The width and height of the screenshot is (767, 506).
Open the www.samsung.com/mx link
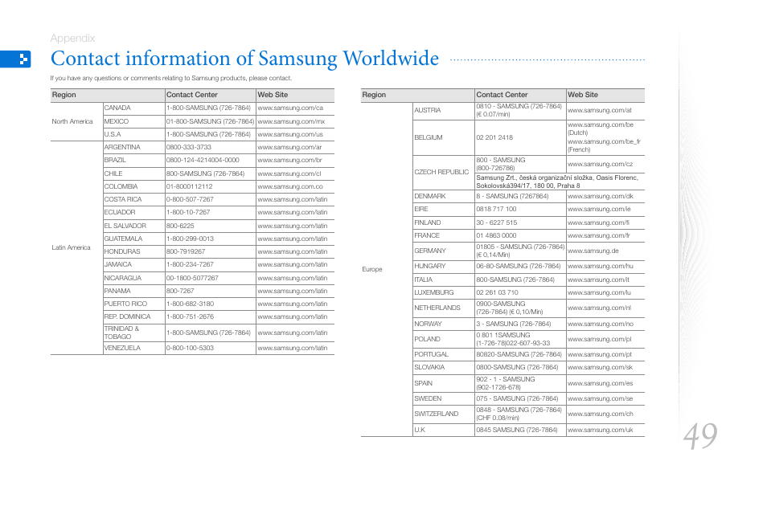point(291,121)
